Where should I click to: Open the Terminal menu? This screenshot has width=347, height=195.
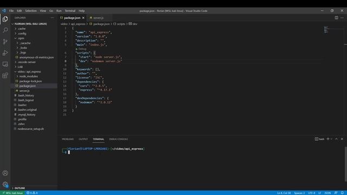coord(70,11)
